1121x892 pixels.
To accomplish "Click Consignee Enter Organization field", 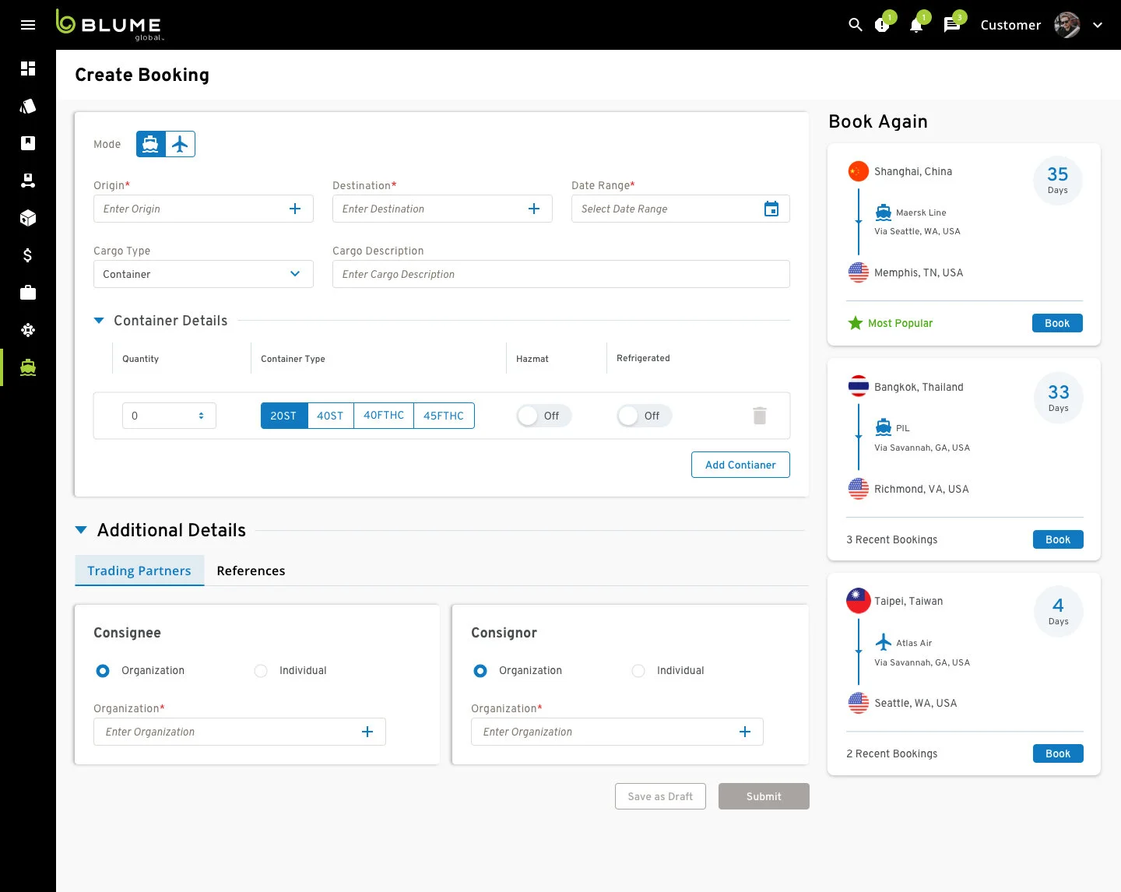I will click(240, 732).
